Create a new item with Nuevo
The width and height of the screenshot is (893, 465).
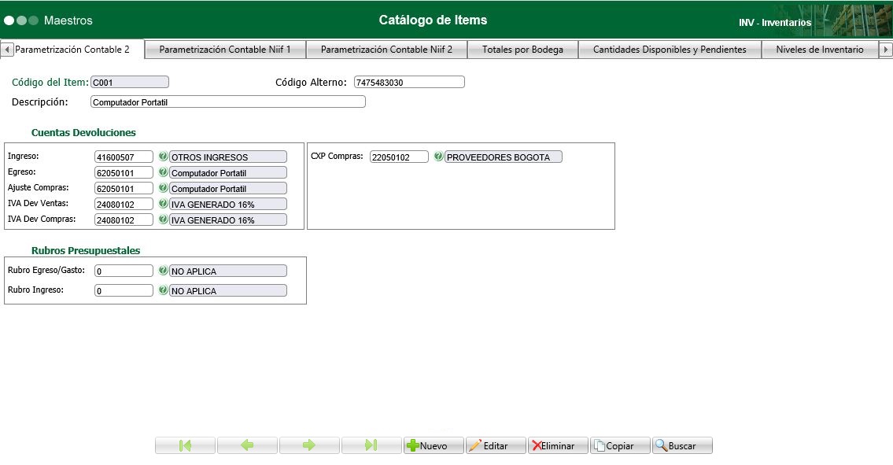point(434,445)
